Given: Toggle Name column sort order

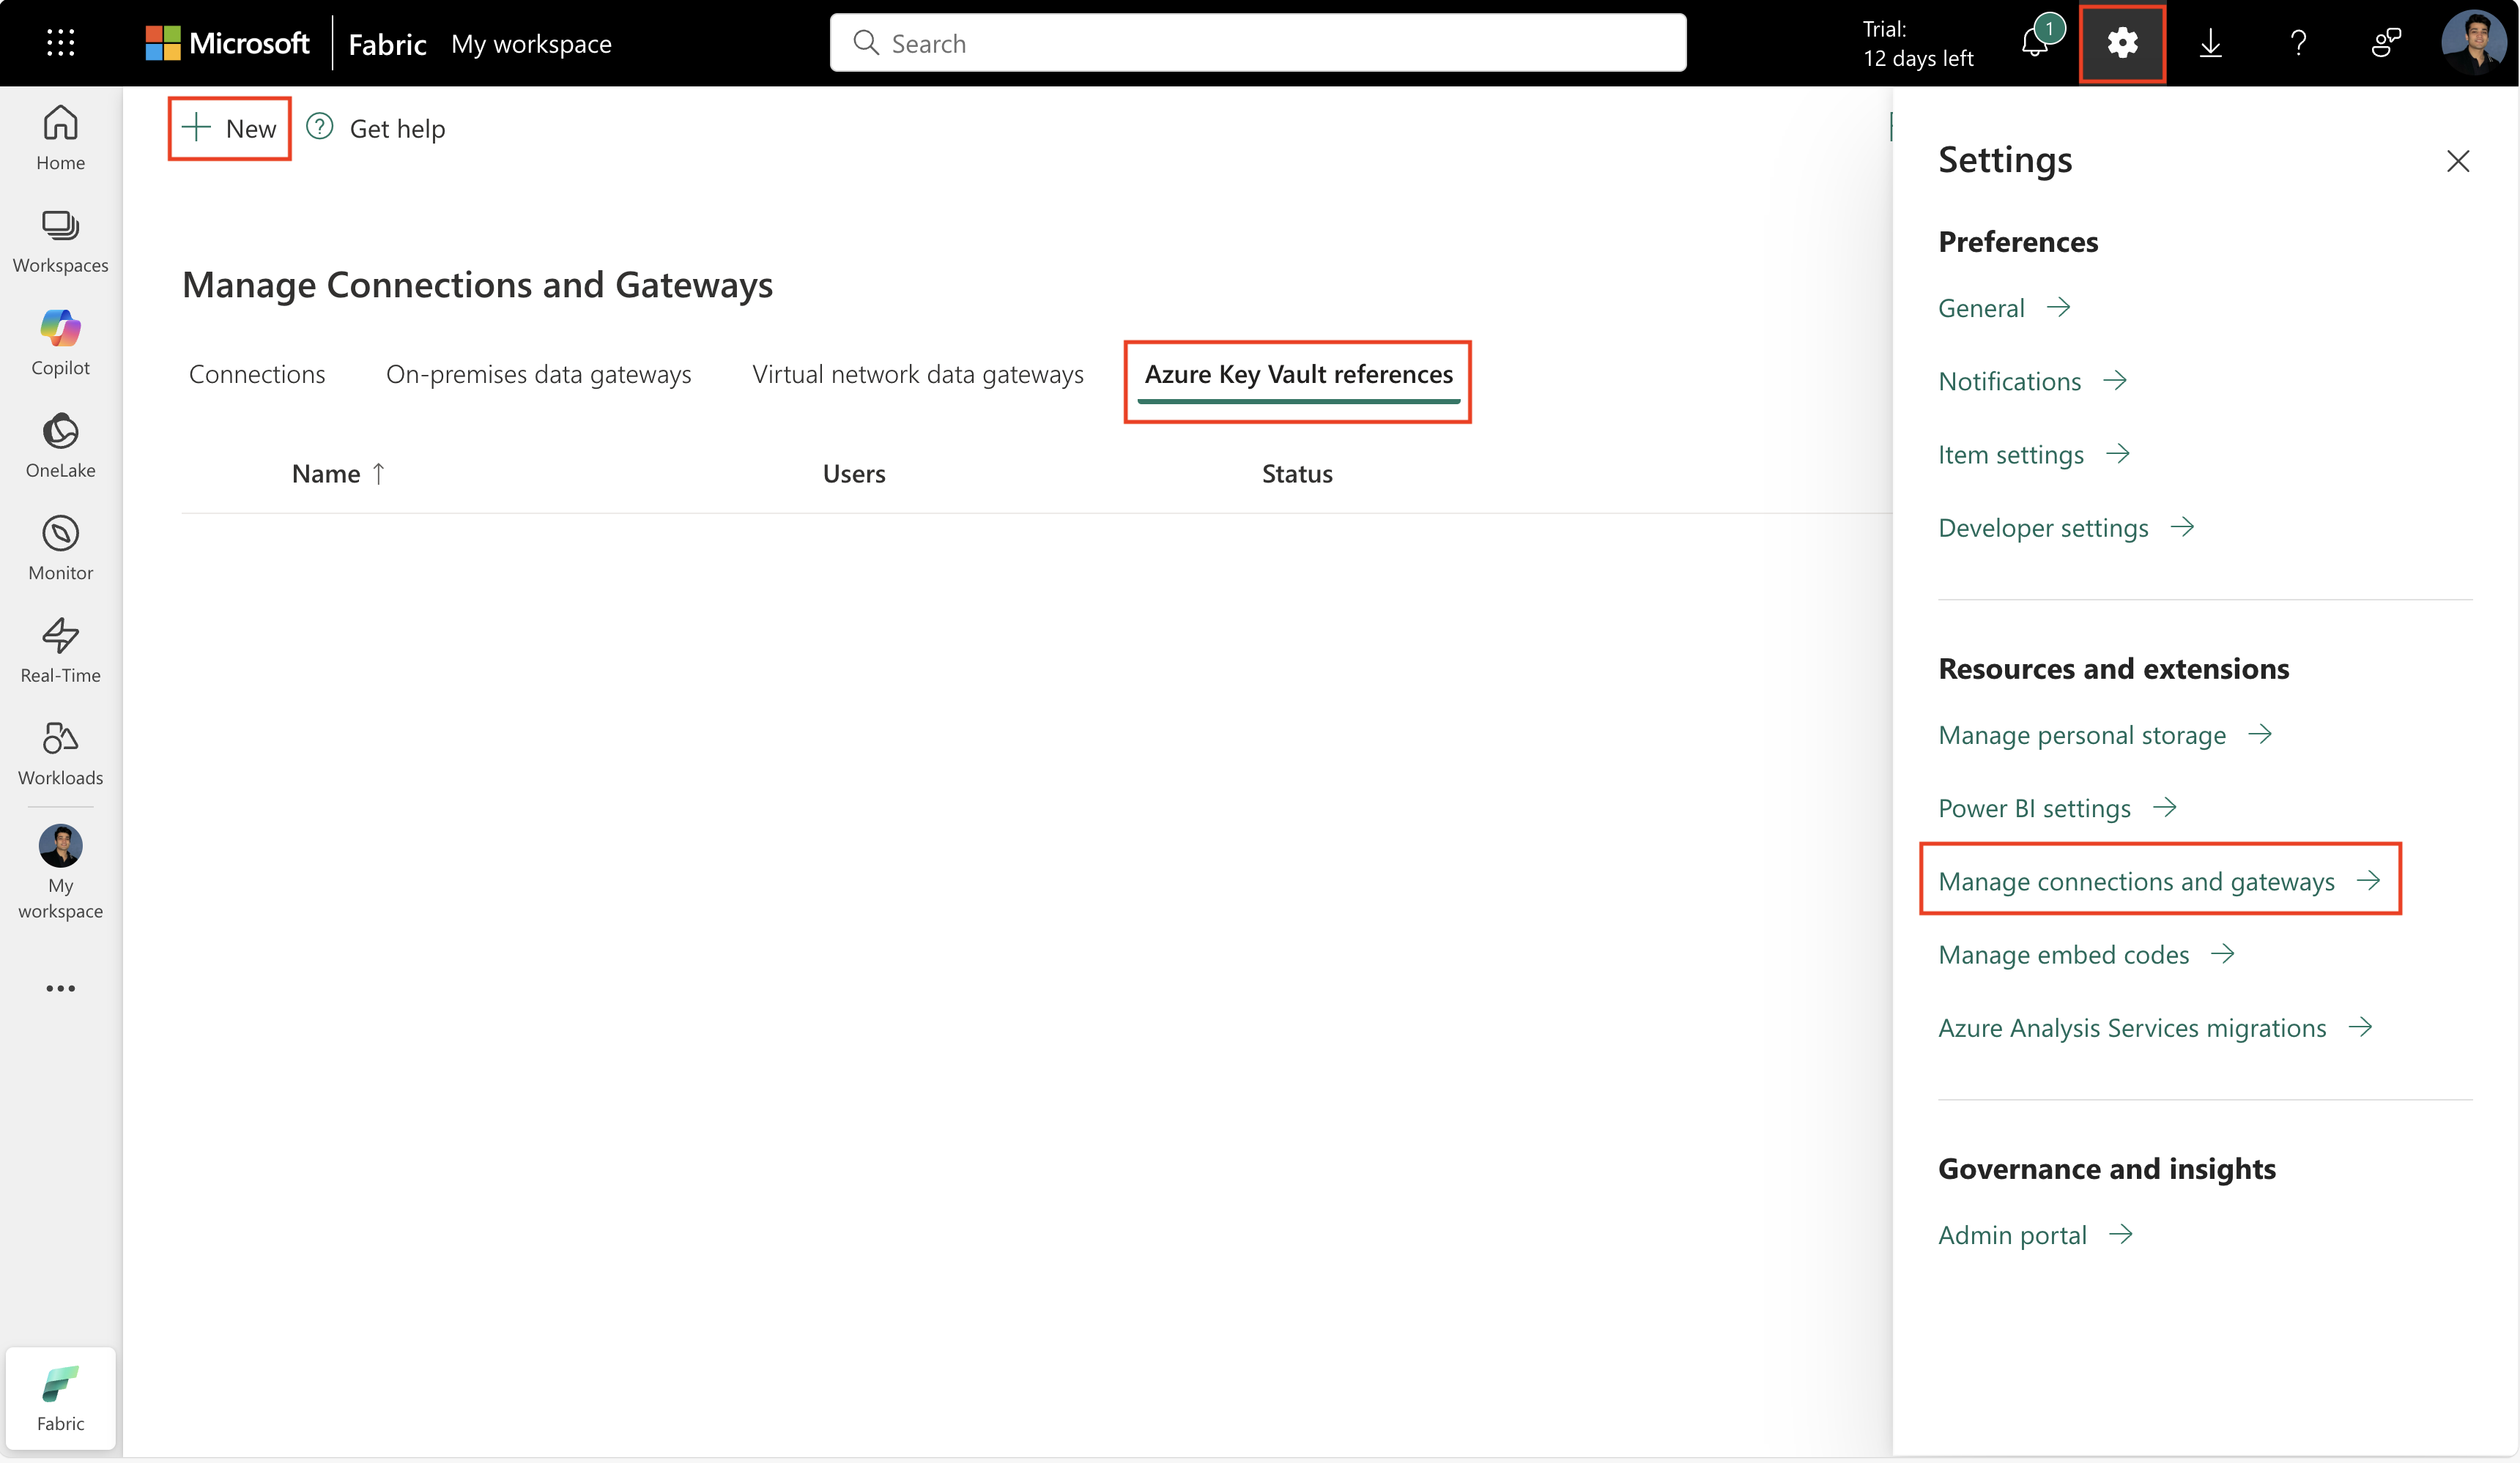Looking at the screenshot, I should [338, 473].
